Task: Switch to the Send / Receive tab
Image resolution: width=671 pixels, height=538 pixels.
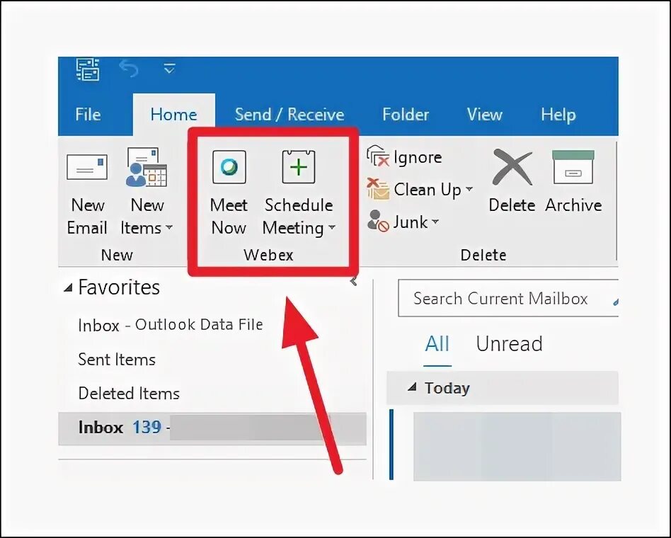Action: pyautogui.click(x=289, y=114)
